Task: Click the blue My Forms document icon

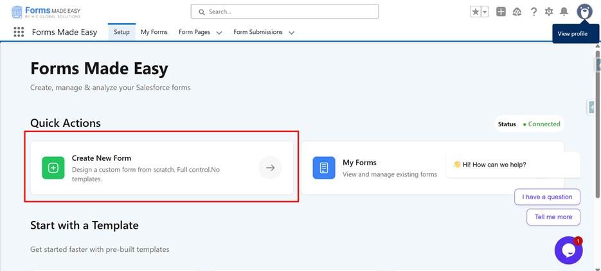Action: coord(324,168)
